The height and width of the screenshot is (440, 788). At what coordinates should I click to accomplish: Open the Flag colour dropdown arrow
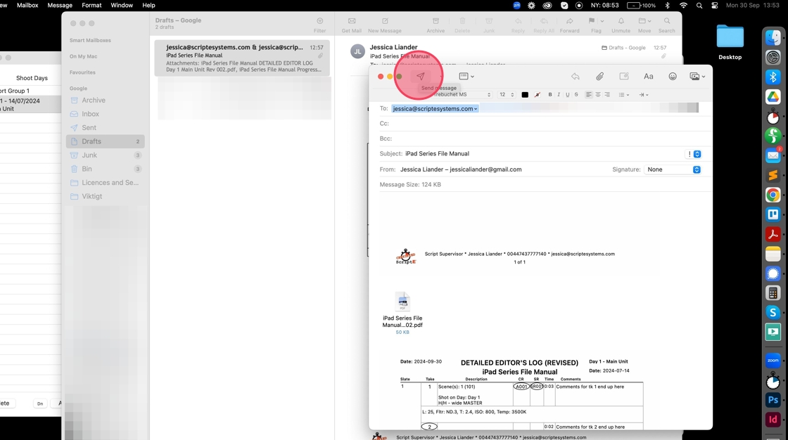602,21
